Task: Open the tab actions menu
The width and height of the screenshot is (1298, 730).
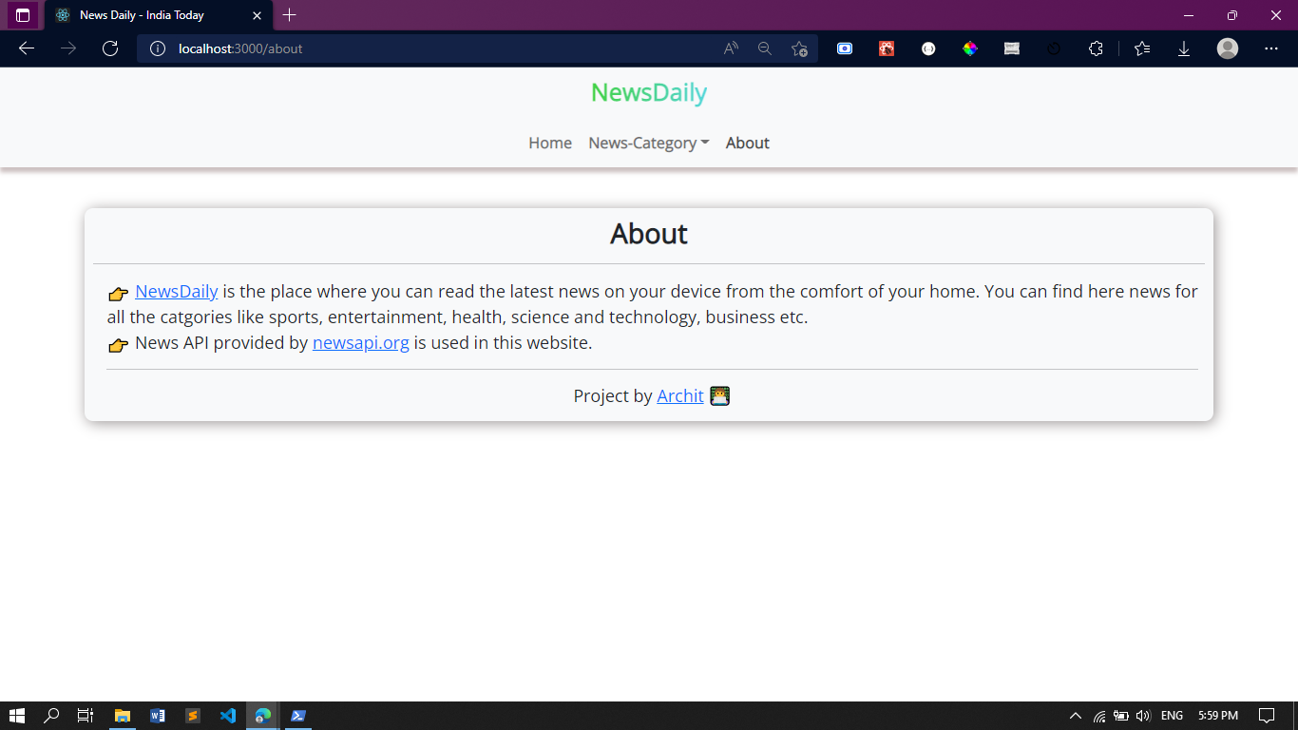Action: [23, 15]
